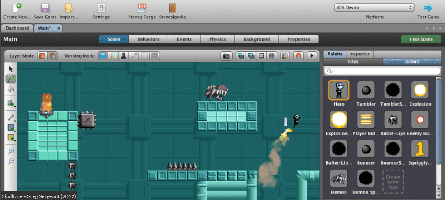This screenshot has height=200, width=445.
Task: Select the globe Working Mode button
Action: click(103, 56)
